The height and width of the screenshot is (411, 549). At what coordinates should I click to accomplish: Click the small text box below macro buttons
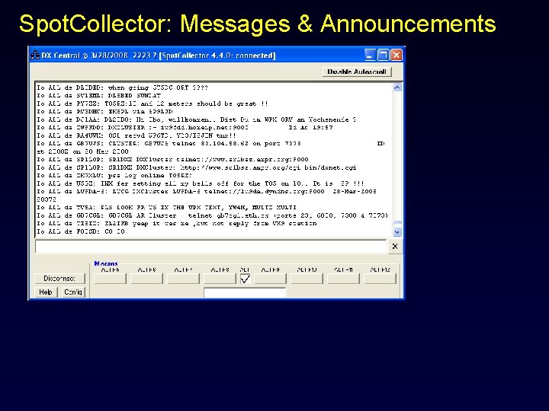pyautogui.click(x=245, y=292)
